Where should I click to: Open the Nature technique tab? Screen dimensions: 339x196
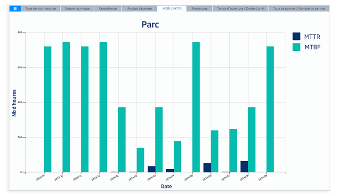coord(76,8)
